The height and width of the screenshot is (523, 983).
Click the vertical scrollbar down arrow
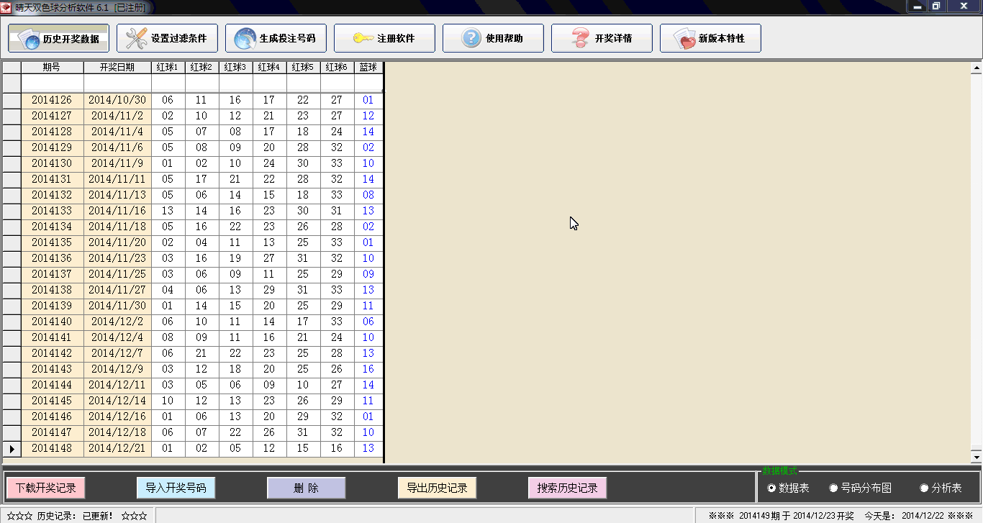[977, 458]
